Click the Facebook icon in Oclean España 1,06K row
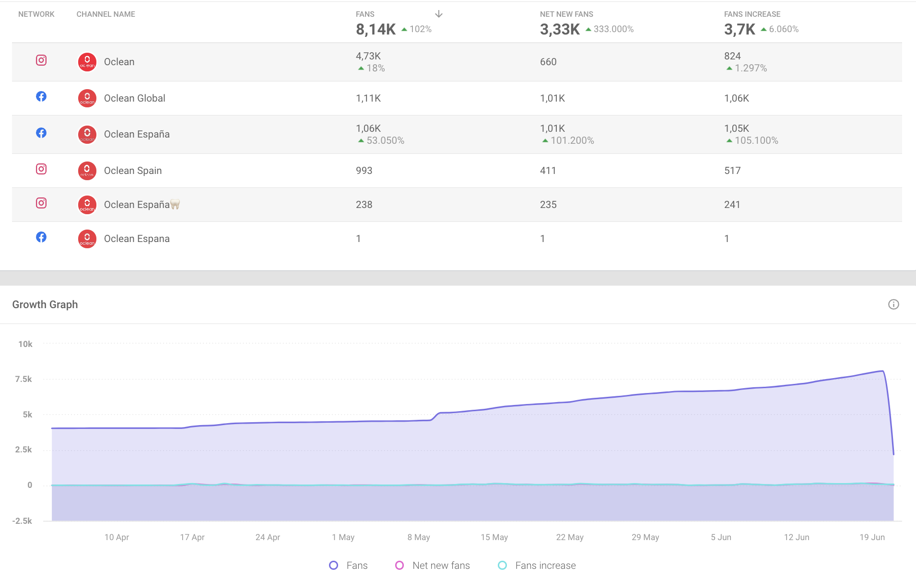Screen dimensions: 916x577 pos(41,133)
